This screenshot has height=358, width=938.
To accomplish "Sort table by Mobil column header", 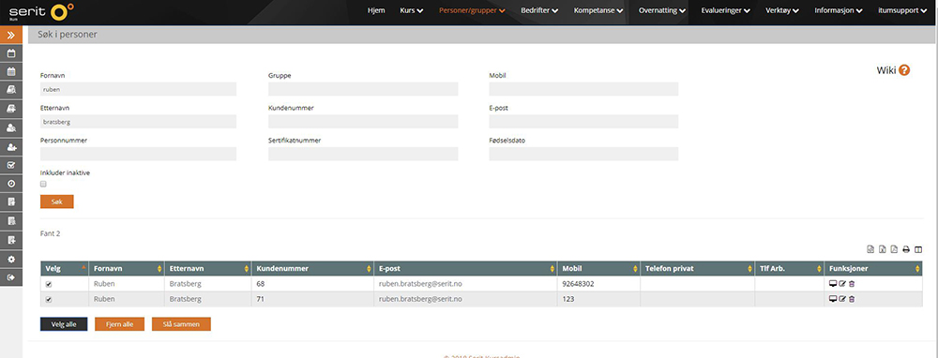I will pyautogui.click(x=598, y=268).
